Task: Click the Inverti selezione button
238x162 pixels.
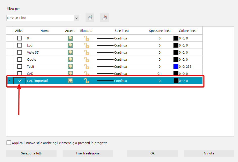Action: click(88, 153)
